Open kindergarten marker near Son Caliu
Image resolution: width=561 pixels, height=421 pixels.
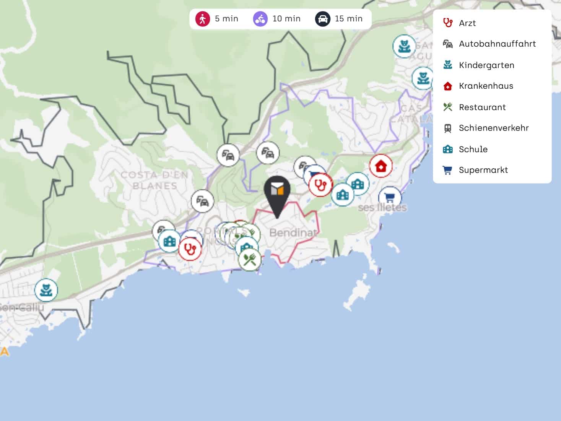(46, 290)
